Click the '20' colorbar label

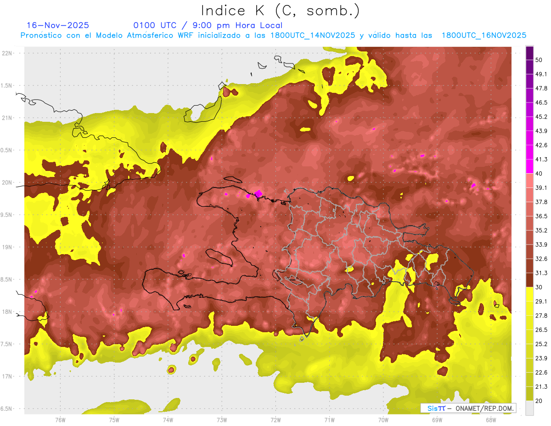540,401
